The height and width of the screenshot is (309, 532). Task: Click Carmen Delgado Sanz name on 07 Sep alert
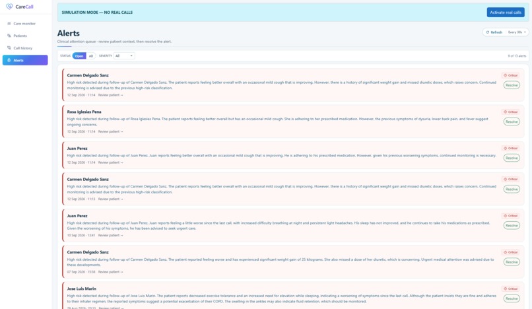[88, 252]
